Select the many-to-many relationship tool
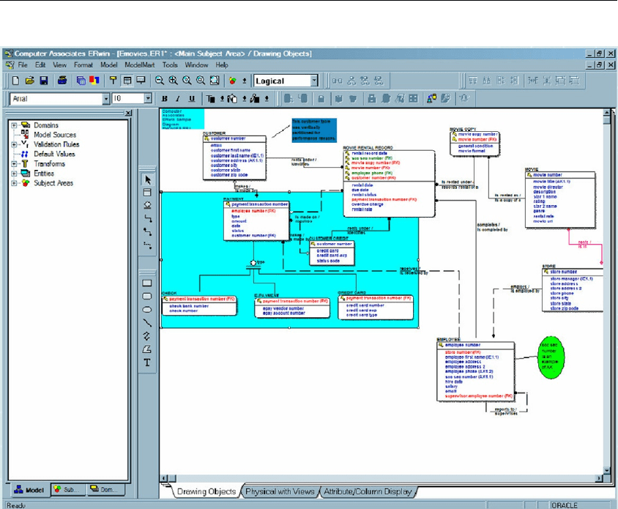 click(147, 231)
